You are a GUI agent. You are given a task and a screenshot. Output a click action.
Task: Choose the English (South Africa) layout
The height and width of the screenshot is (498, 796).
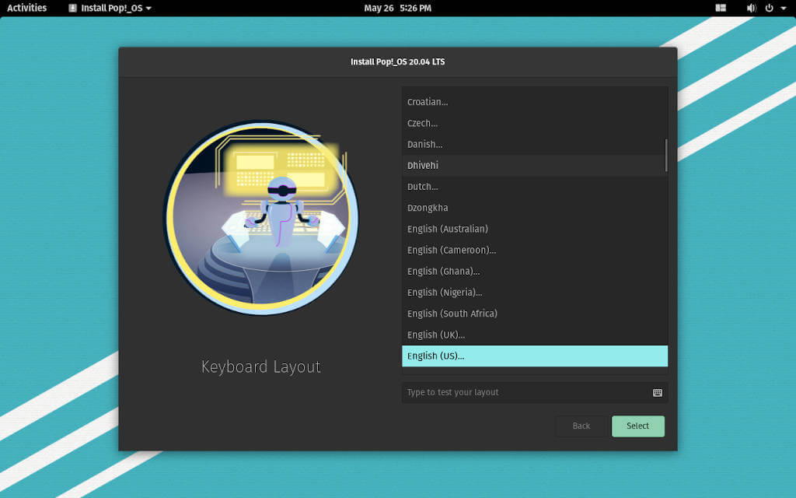(x=535, y=314)
